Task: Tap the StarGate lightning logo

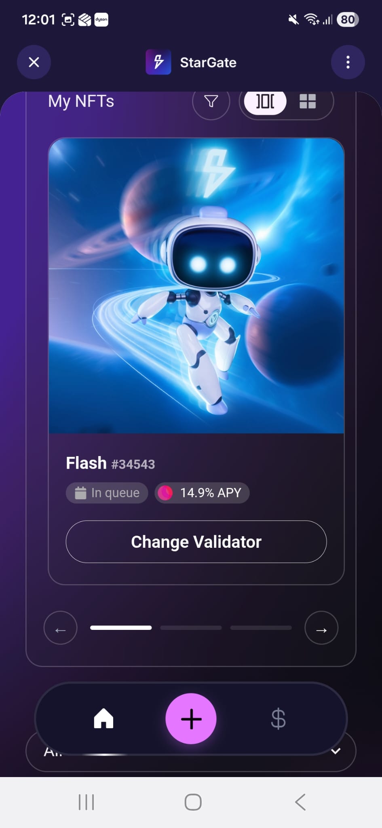Action: [158, 62]
